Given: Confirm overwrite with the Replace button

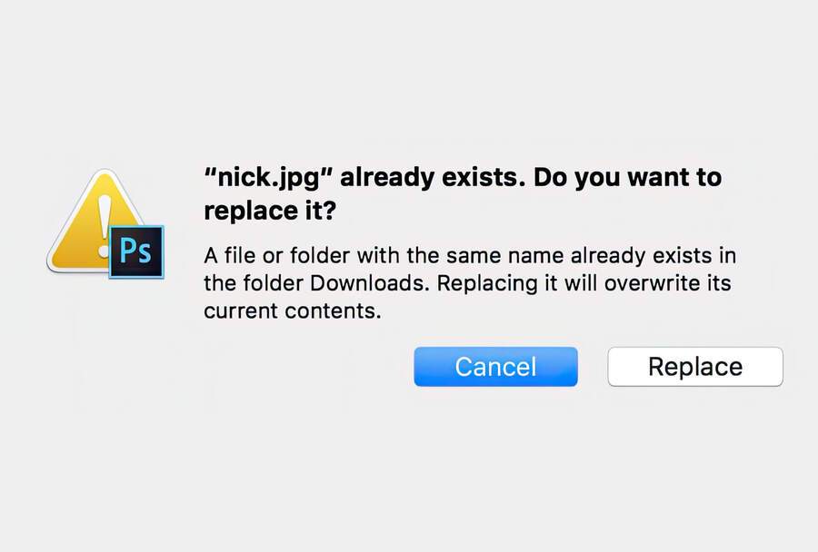Looking at the screenshot, I should click(x=694, y=367).
